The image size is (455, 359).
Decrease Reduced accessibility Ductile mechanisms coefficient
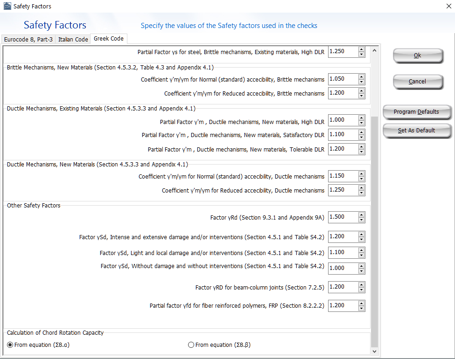coord(361,193)
